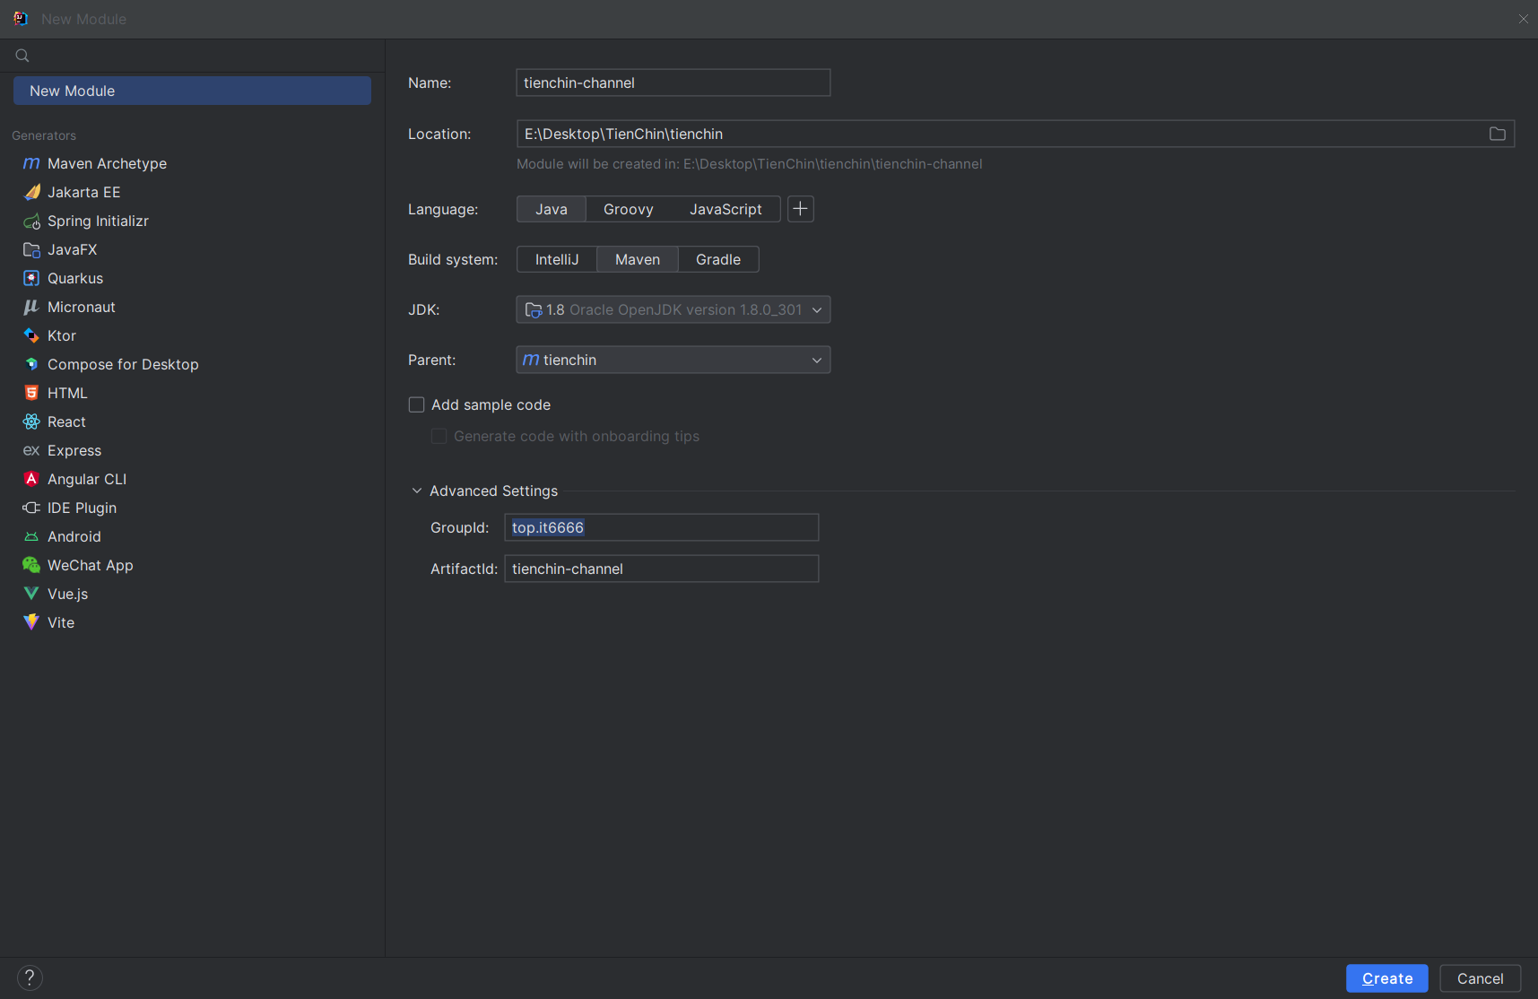Image resolution: width=1538 pixels, height=999 pixels.
Task: Select the Angular CLI generator icon
Action: click(31, 479)
